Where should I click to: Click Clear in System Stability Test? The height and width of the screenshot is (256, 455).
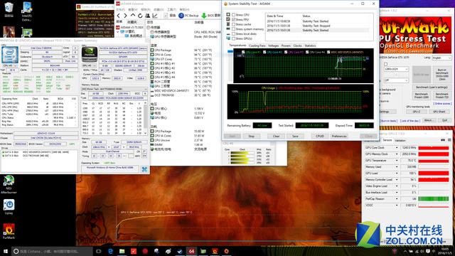pos(277,136)
